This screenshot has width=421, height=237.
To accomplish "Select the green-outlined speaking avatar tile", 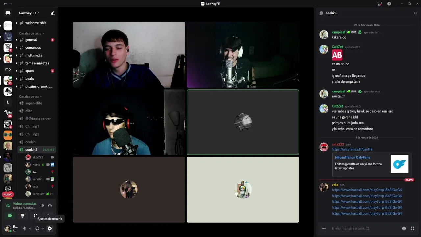I will 243,122.
